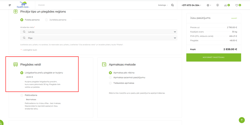Viewport: 250px width, 125px height.
Task: Expand the Latvija country dropdown arrow
Action: coord(175,32)
